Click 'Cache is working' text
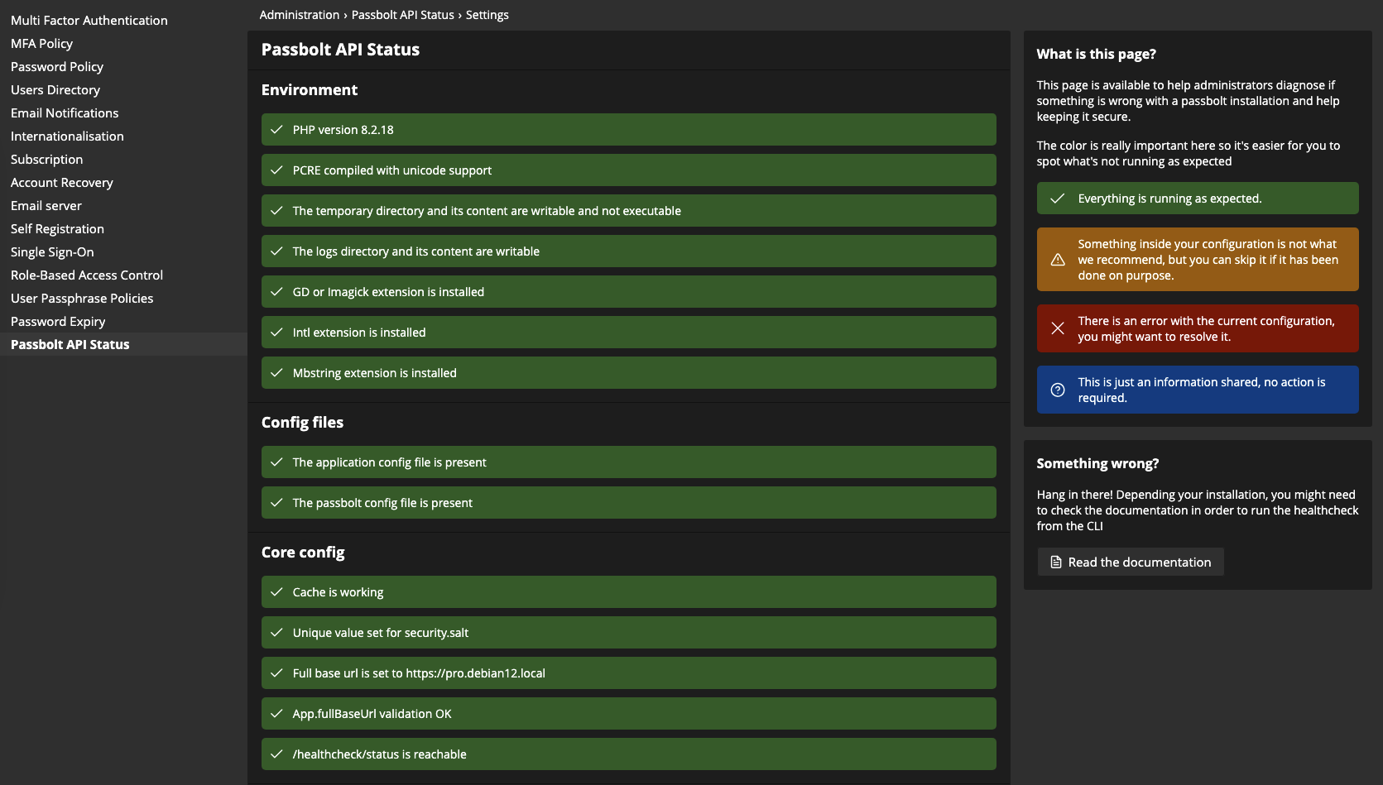The height and width of the screenshot is (785, 1383). point(339,592)
